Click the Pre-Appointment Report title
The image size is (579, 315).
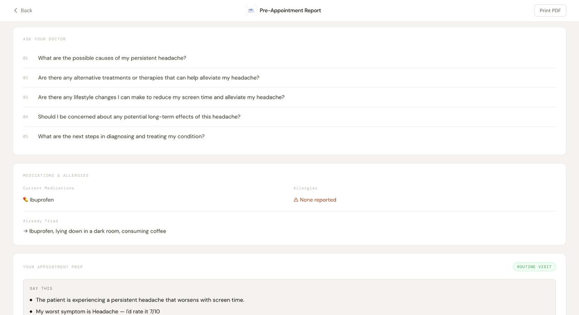(x=290, y=10)
